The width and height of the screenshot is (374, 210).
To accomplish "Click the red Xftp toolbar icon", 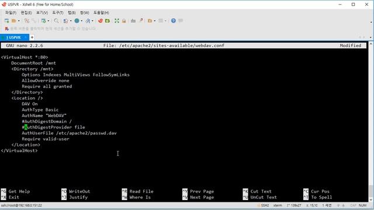I will pos(101,21).
